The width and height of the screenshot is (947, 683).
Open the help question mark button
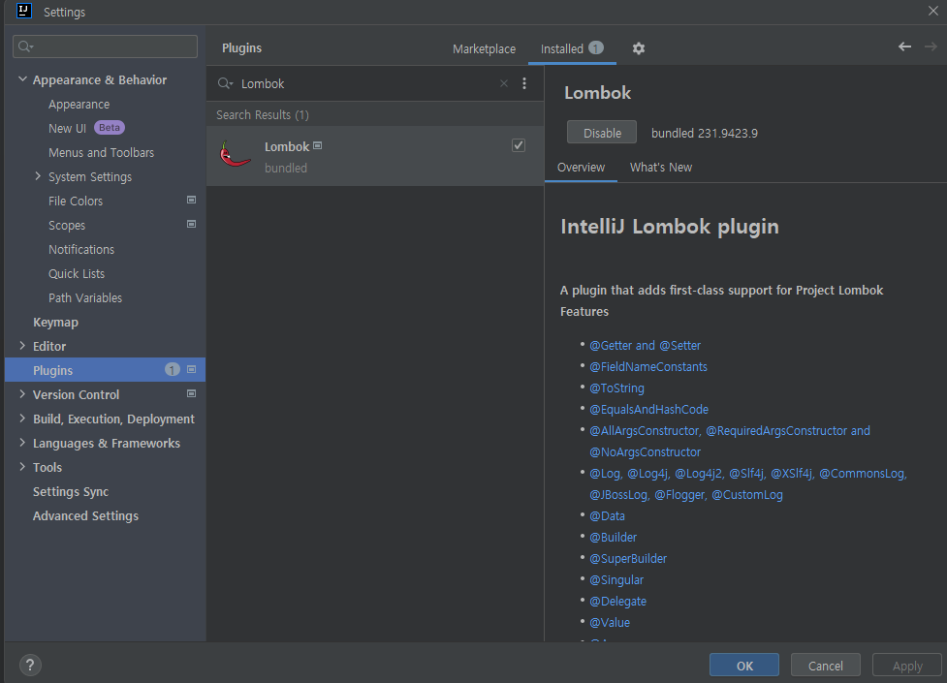(30, 666)
